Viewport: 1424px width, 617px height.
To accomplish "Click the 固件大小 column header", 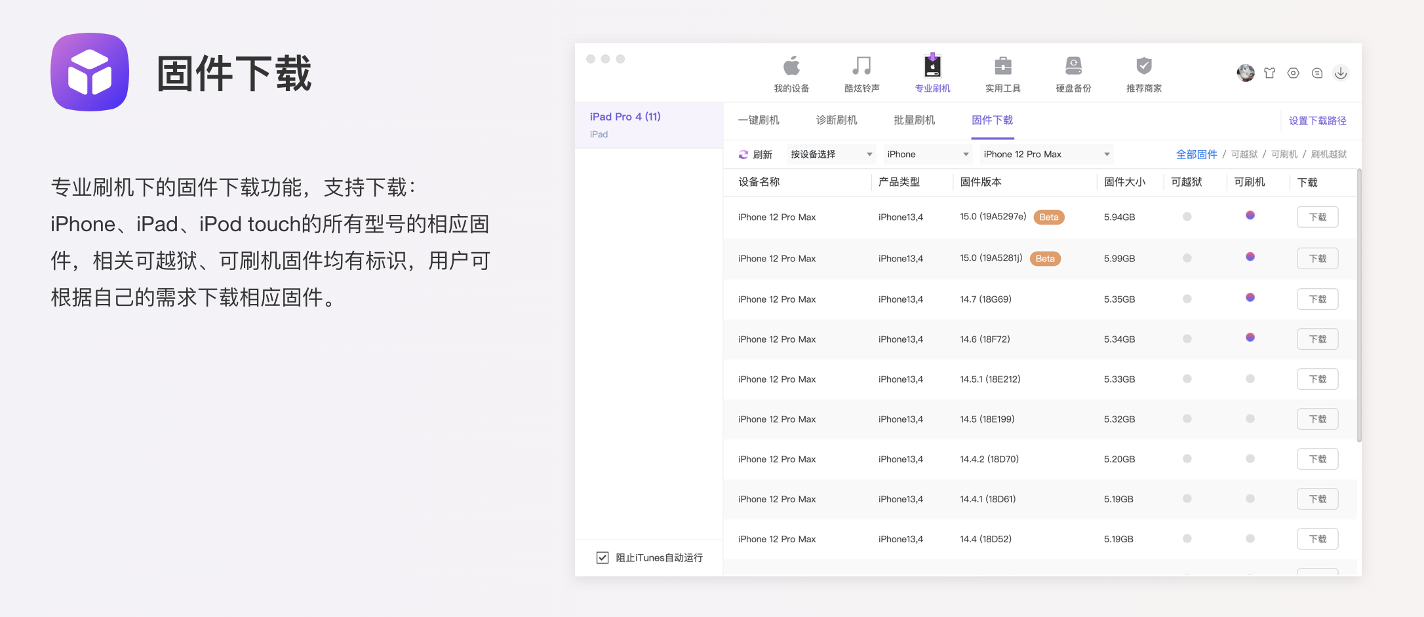I will coord(1125,182).
